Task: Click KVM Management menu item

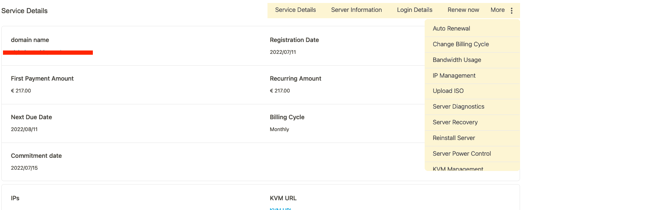Action: coord(458,168)
